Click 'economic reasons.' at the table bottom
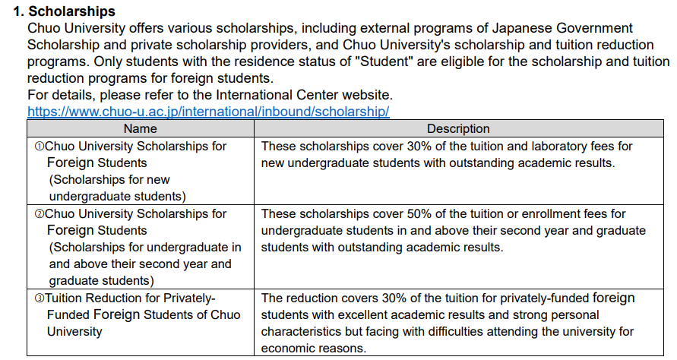The height and width of the screenshot is (360, 677). coord(314,348)
